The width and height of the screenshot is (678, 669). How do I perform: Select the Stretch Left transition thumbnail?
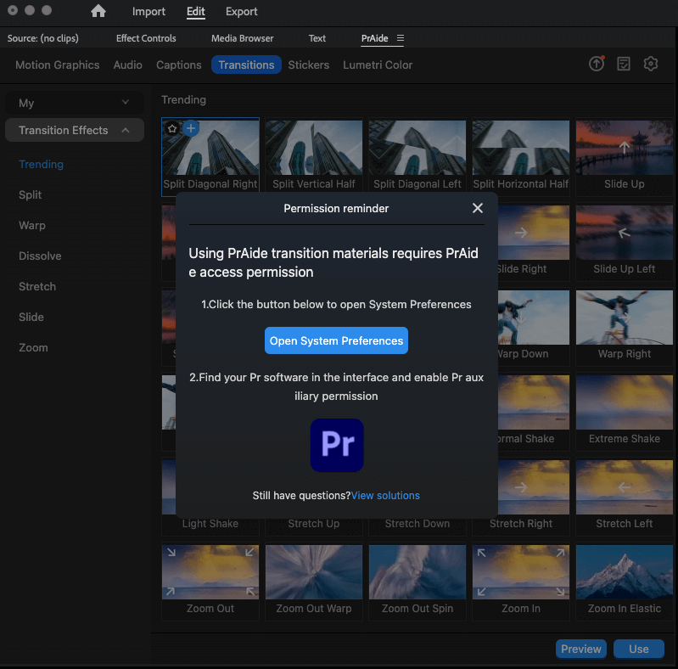(625, 487)
